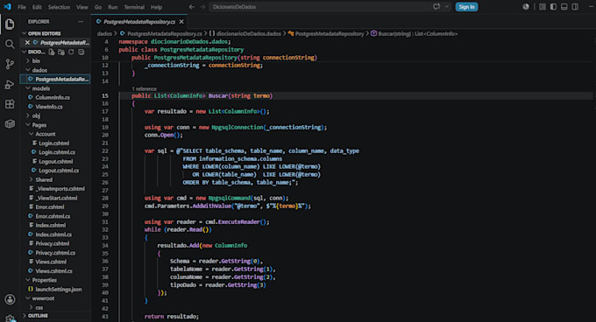
Task: Toggle the primary side bar
Action: (x=553, y=7)
